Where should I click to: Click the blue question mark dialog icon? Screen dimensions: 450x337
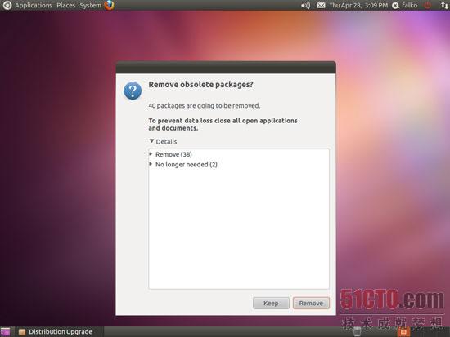click(133, 91)
